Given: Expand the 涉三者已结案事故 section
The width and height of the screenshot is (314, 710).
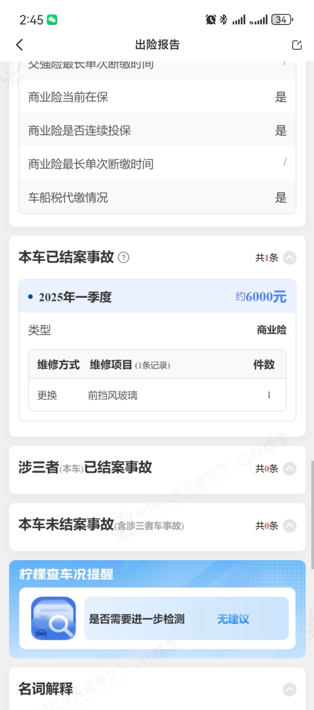Looking at the screenshot, I should [290, 469].
